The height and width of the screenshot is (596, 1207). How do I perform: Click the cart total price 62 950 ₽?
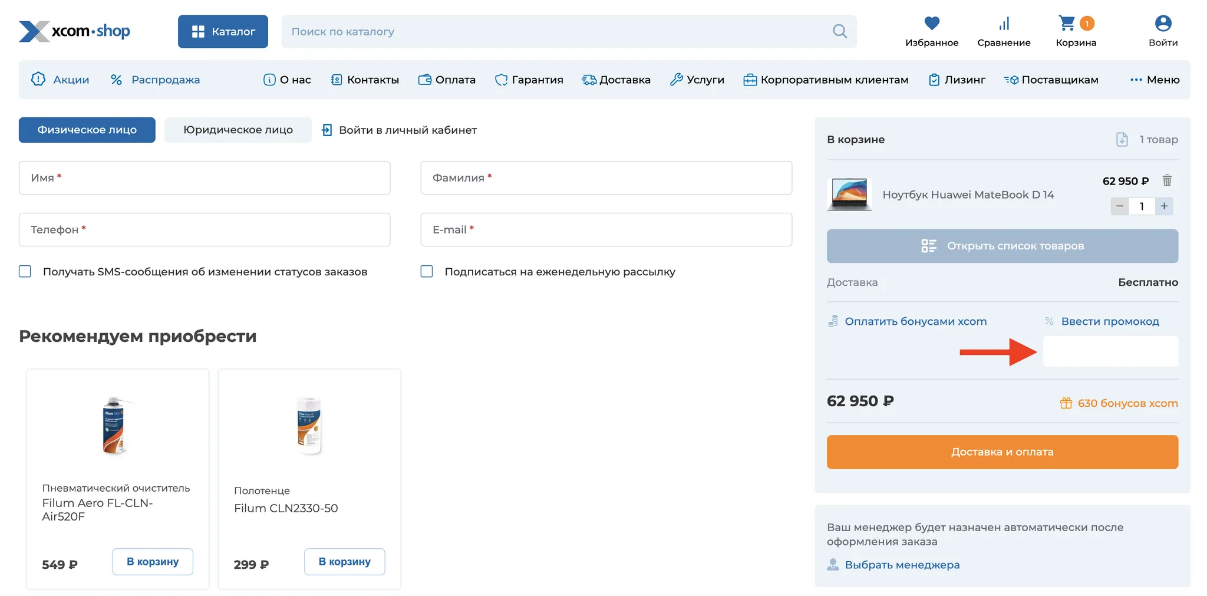860,401
